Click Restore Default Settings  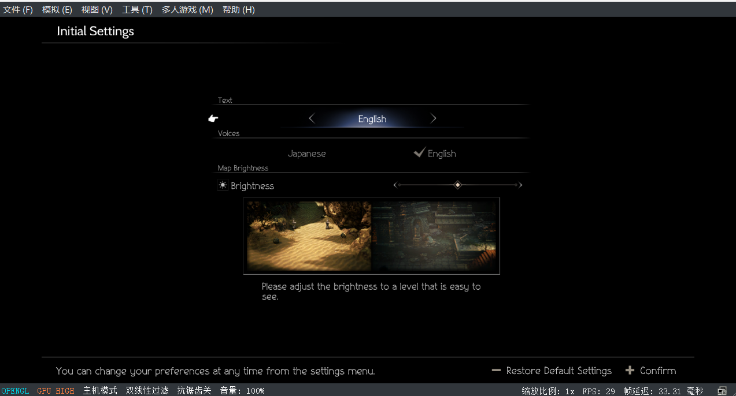(x=559, y=371)
